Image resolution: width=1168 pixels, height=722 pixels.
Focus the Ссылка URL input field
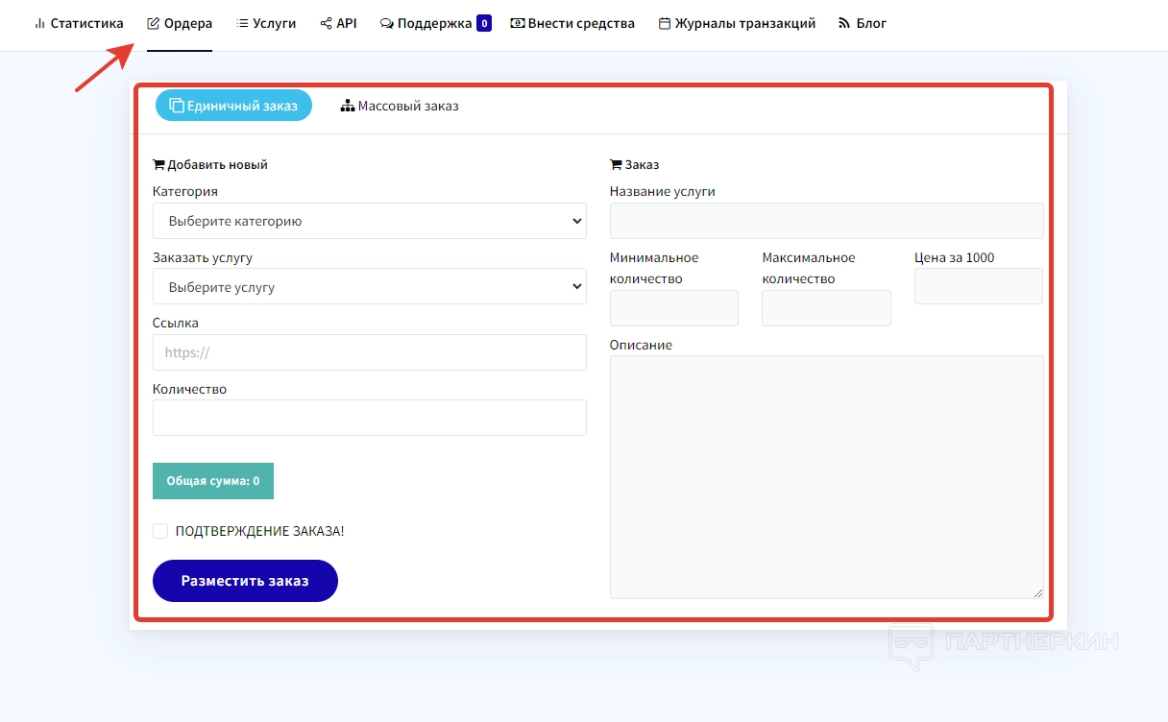pyautogui.click(x=369, y=352)
